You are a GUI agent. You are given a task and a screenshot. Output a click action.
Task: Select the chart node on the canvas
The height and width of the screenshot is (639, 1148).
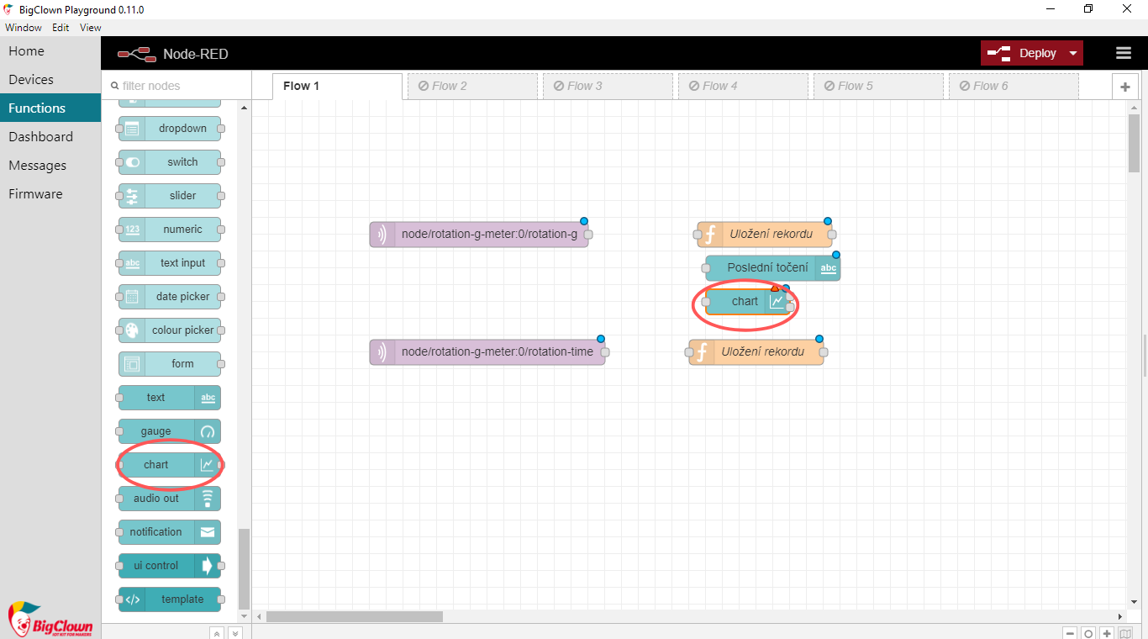coord(748,302)
